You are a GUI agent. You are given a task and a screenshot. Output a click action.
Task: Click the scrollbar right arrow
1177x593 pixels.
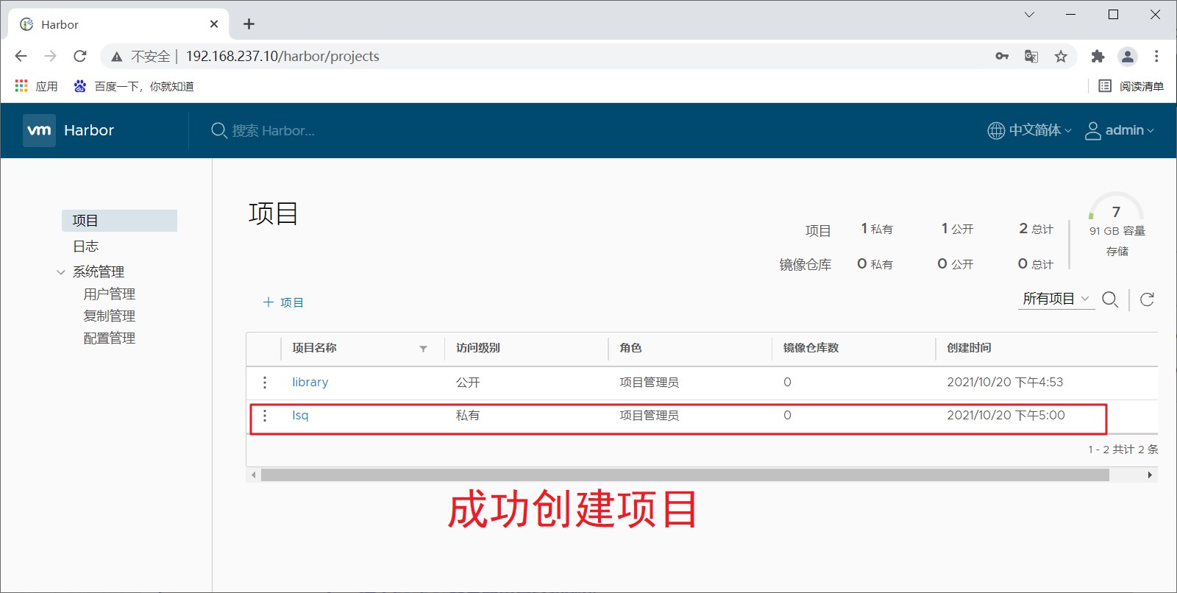1150,475
